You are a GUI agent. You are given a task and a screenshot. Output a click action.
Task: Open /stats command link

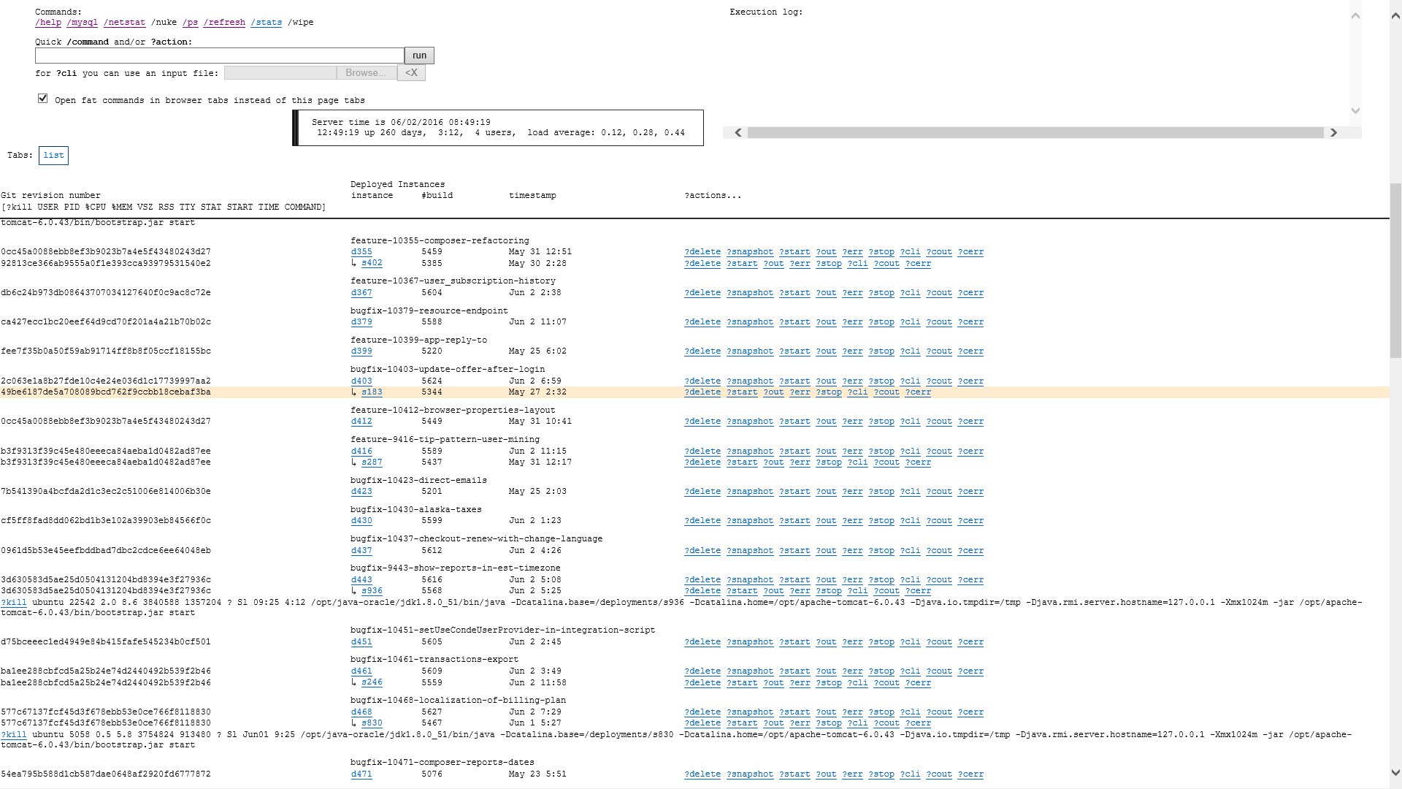click(x=266, y=23)
